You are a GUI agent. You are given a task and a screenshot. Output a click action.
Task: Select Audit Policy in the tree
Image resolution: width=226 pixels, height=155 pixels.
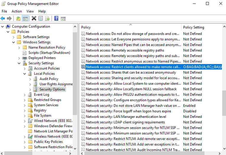click(49, 79)
